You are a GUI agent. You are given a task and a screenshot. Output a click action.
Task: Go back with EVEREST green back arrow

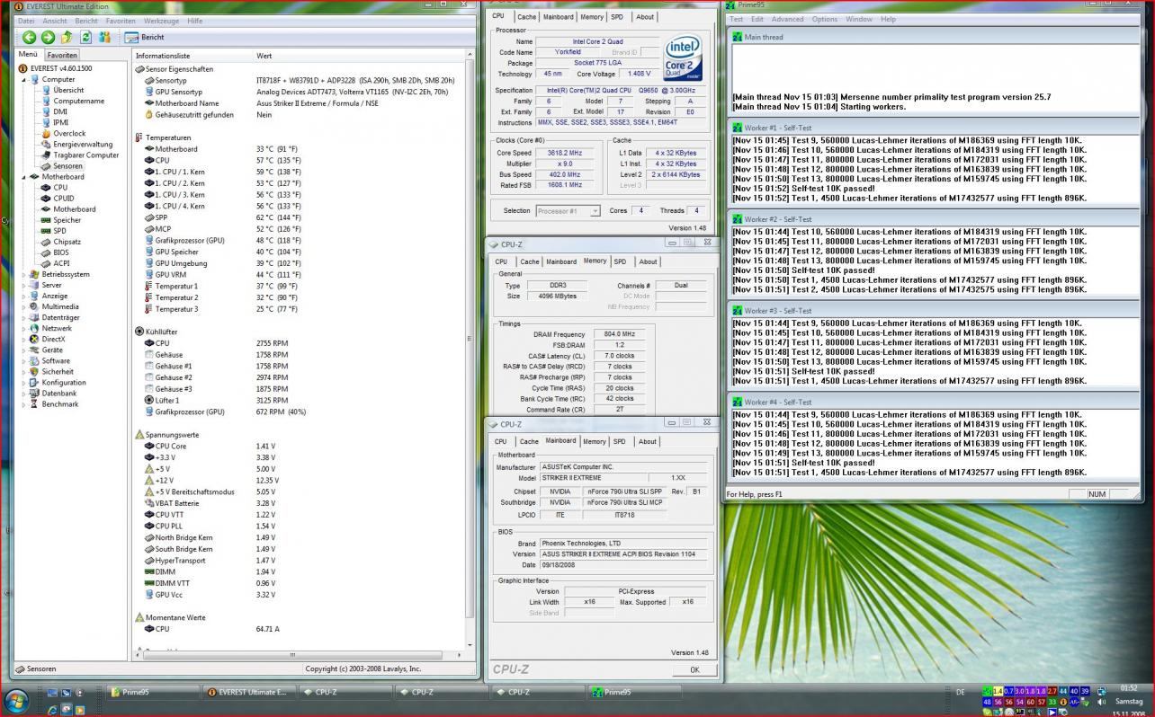[x=29, y=37]
